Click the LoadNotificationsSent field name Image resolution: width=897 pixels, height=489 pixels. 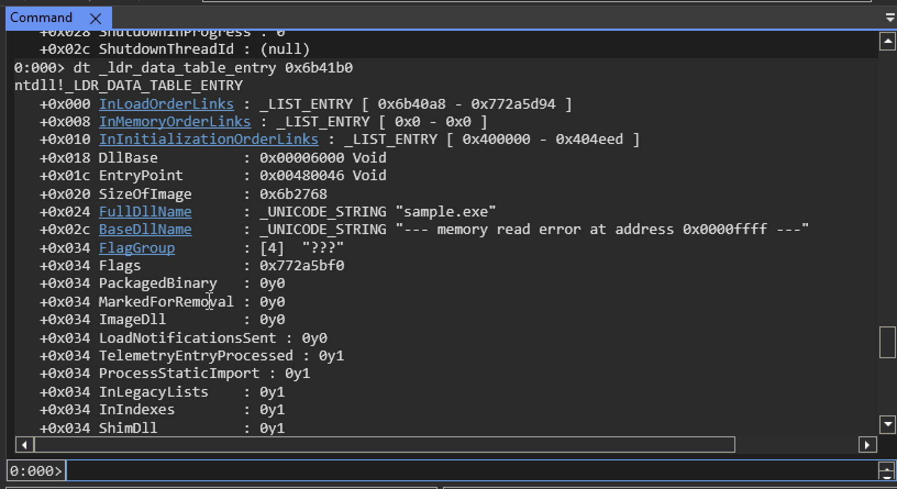(187, 338)
